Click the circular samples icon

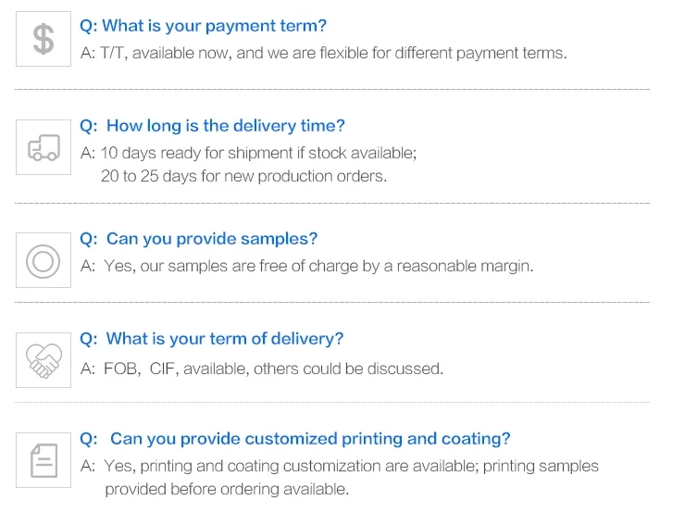tap(44, 260)
